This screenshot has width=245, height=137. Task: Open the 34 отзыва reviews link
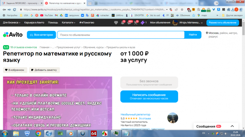145,119
